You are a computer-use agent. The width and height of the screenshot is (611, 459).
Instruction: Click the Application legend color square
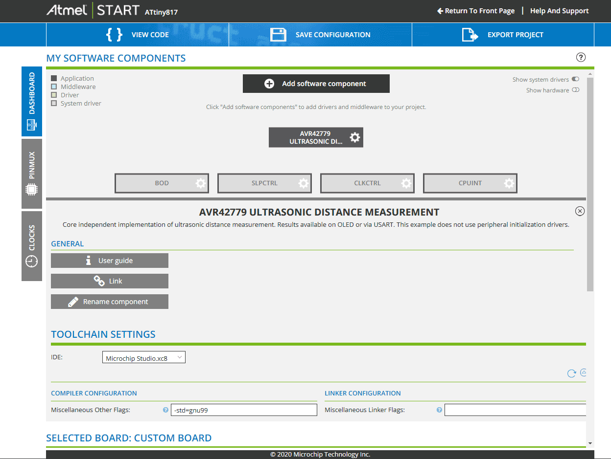pyautogui.click(x=54, y=78)
